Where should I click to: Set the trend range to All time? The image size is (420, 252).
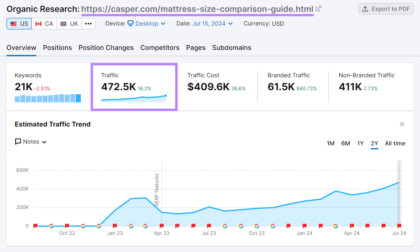(x=395, y=143)
